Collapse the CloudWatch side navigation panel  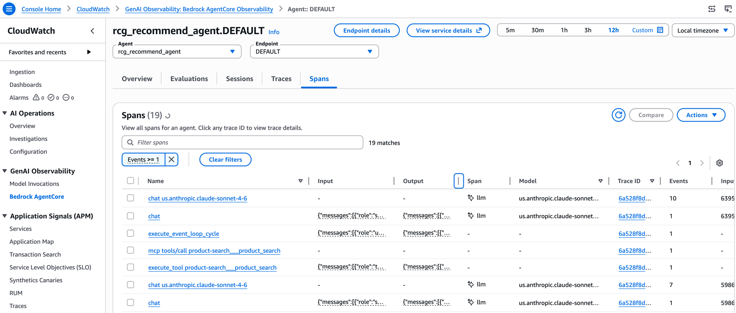(x=92, y=31)
